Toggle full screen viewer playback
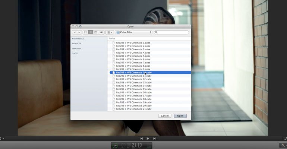The width and height of the screenshot is (287, 149). (286, 139)
